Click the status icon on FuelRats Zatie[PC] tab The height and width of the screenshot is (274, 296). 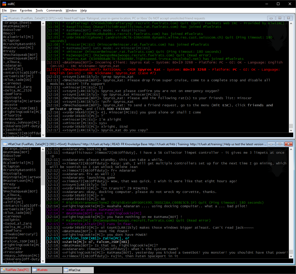pyautogui.click(x=3, y=270)
